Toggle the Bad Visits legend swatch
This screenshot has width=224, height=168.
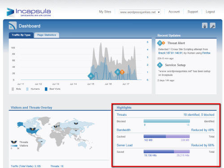46,89
